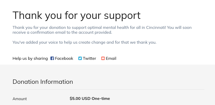Image resolution: width=215 pixels, height=105 pixels.
Task: Click the "$5.00" figure in the amount row
Action: coord(75,98)
